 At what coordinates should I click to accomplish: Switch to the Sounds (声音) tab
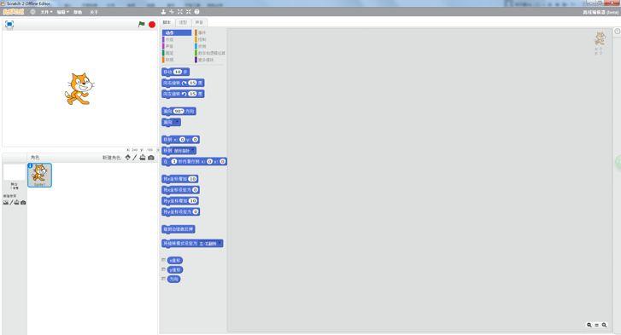coord(199,22)
